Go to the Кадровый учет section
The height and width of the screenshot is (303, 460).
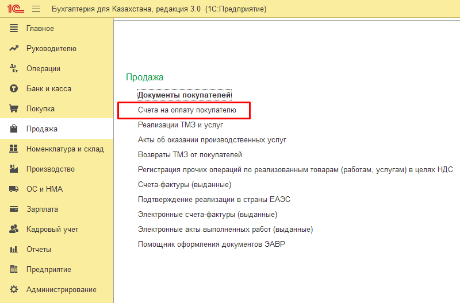coord(52,230)
